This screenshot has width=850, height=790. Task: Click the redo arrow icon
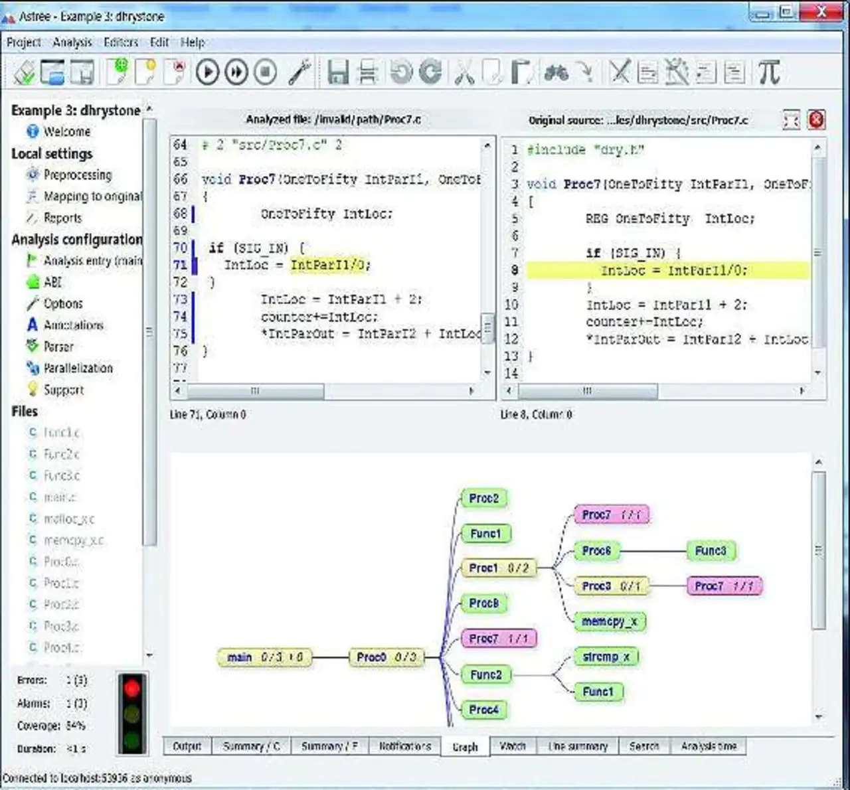430,72
